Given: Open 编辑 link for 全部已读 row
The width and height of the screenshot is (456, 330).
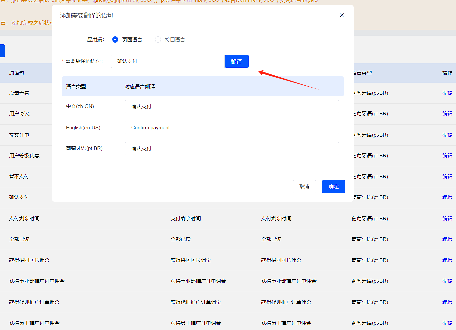Looking at the screenshot, I should coord(447,239).
